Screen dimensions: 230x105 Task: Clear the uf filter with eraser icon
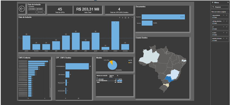227,27
